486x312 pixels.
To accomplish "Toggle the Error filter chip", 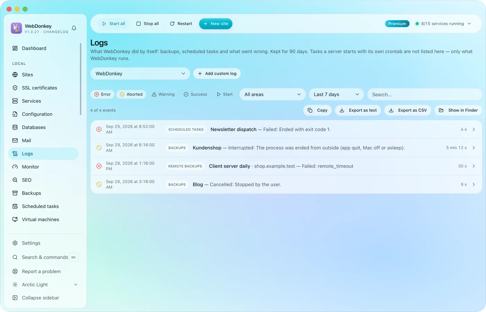I will pyautogui.click(x=102, y=94).
